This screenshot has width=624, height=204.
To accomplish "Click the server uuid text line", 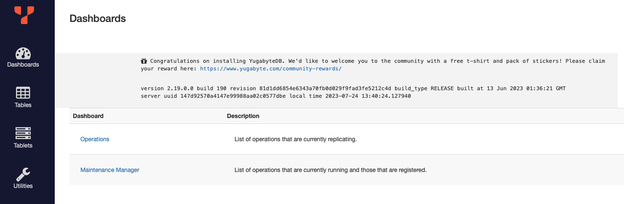I will tap(275, 96).
